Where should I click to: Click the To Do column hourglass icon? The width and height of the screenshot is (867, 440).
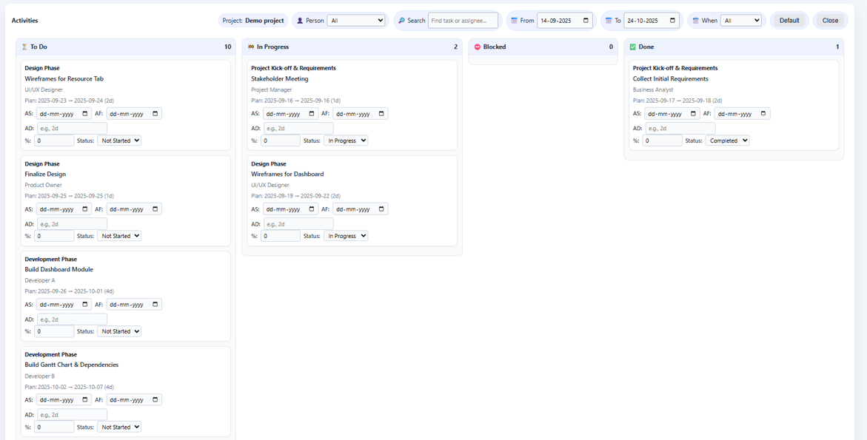pyautogui.click(x=24, y=47)
